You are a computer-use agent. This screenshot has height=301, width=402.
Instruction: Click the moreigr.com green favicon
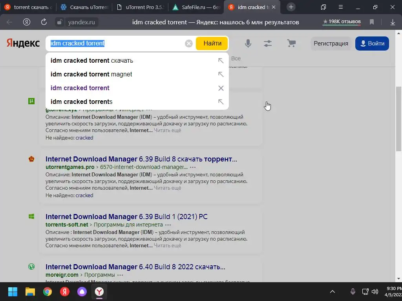(x=31, y=267)
